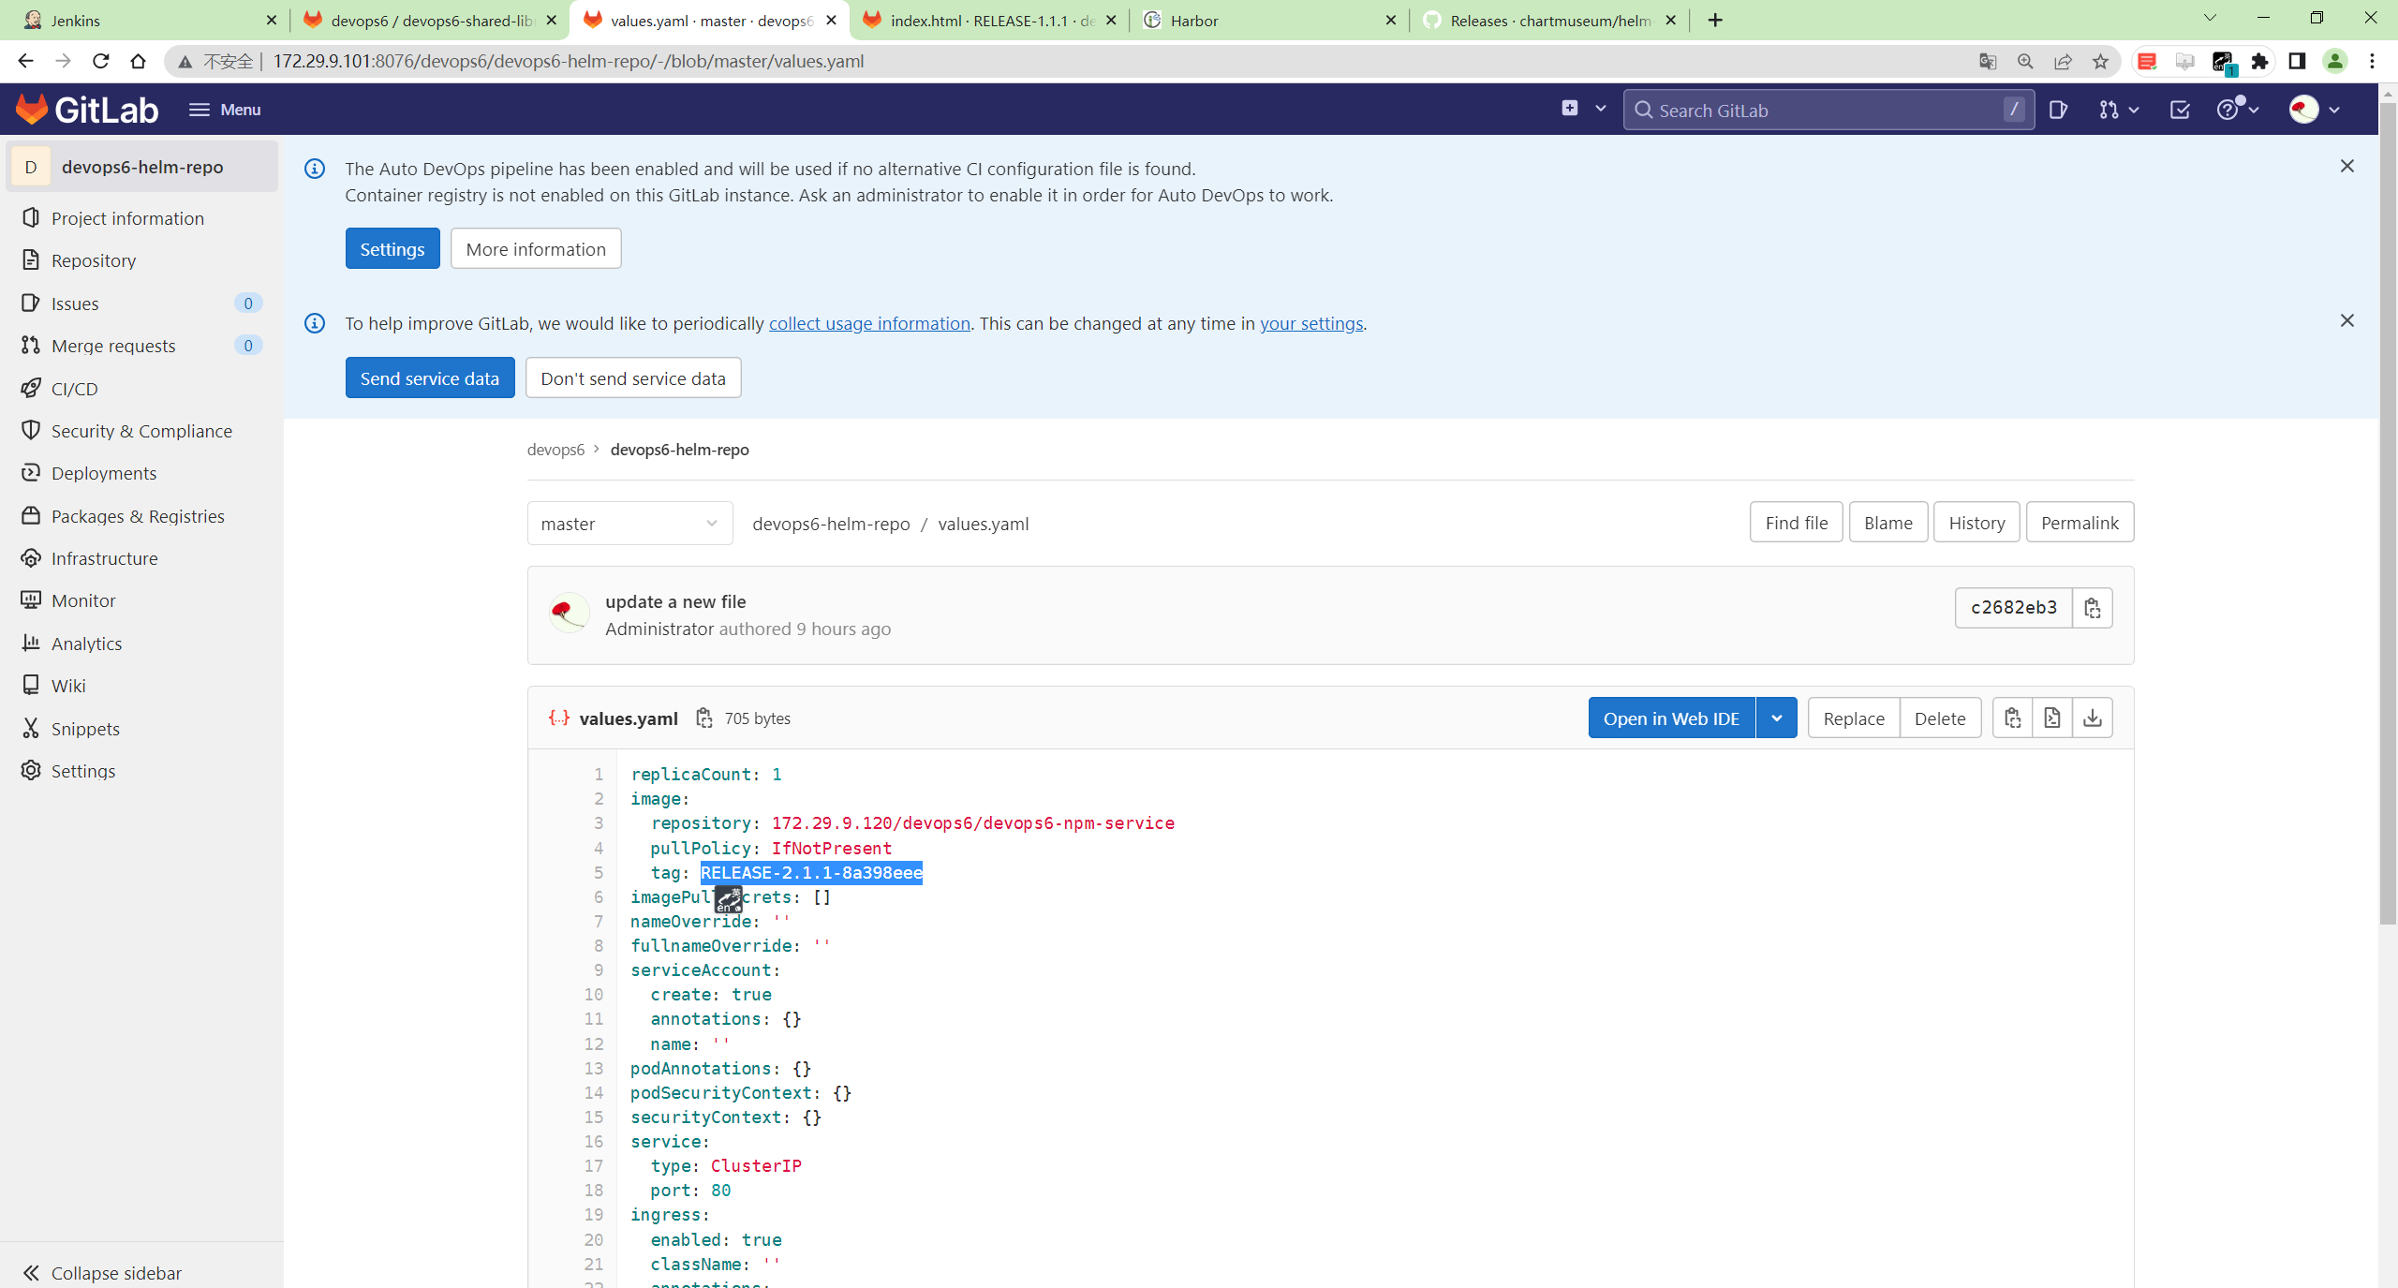Image resolution: width=2398 pixels, height=1288 pixels.
Task: Navigate to CI/CD sidebar section
Action: click(x=73, y=387)
